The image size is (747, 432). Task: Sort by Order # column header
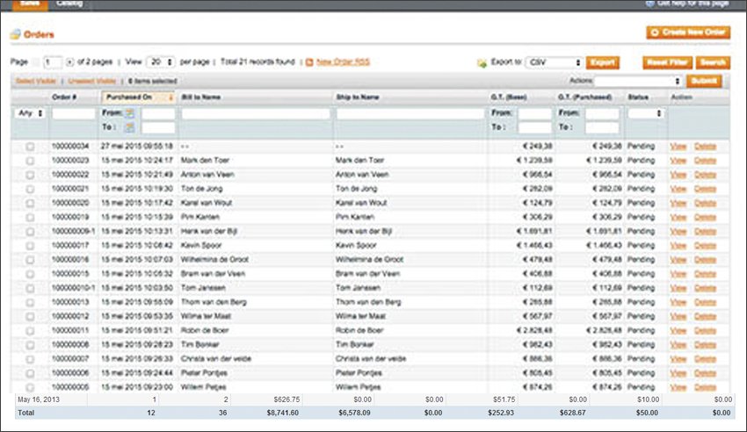pos(64,97)
